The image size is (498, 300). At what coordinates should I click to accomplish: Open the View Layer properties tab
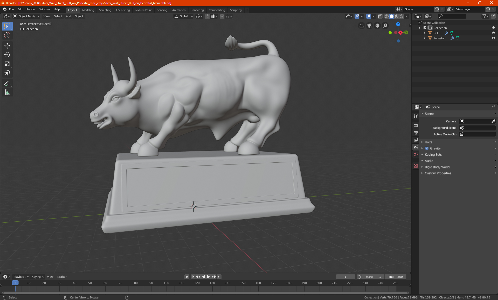coord(416,140)
